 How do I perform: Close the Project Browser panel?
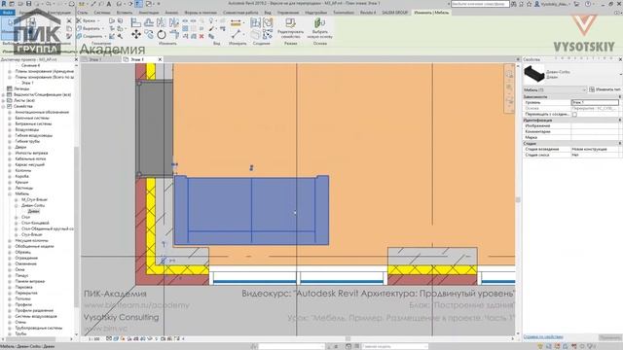click(76, 59)
